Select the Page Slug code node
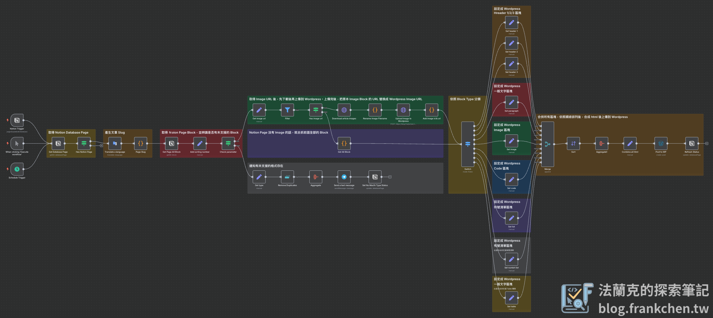The image size is (713, 318). point(140,143)
